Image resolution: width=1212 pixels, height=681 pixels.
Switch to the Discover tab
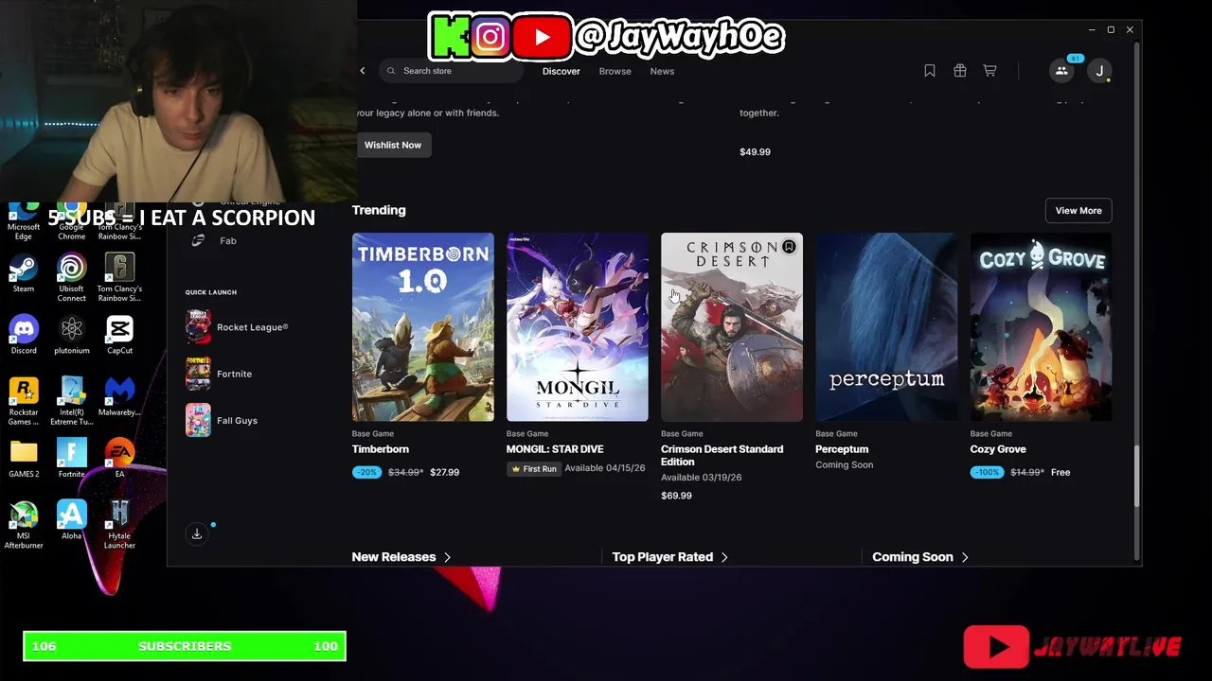point(561,71)
